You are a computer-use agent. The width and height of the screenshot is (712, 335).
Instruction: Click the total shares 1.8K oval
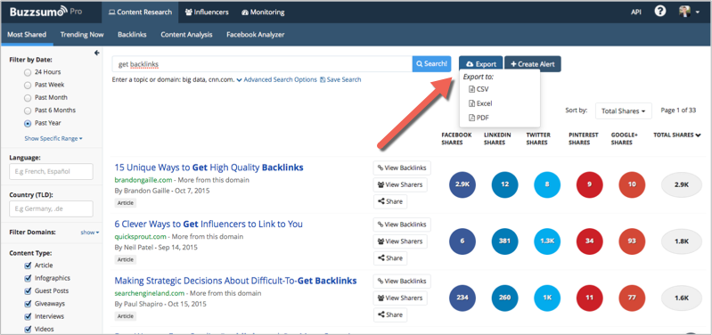682,241
